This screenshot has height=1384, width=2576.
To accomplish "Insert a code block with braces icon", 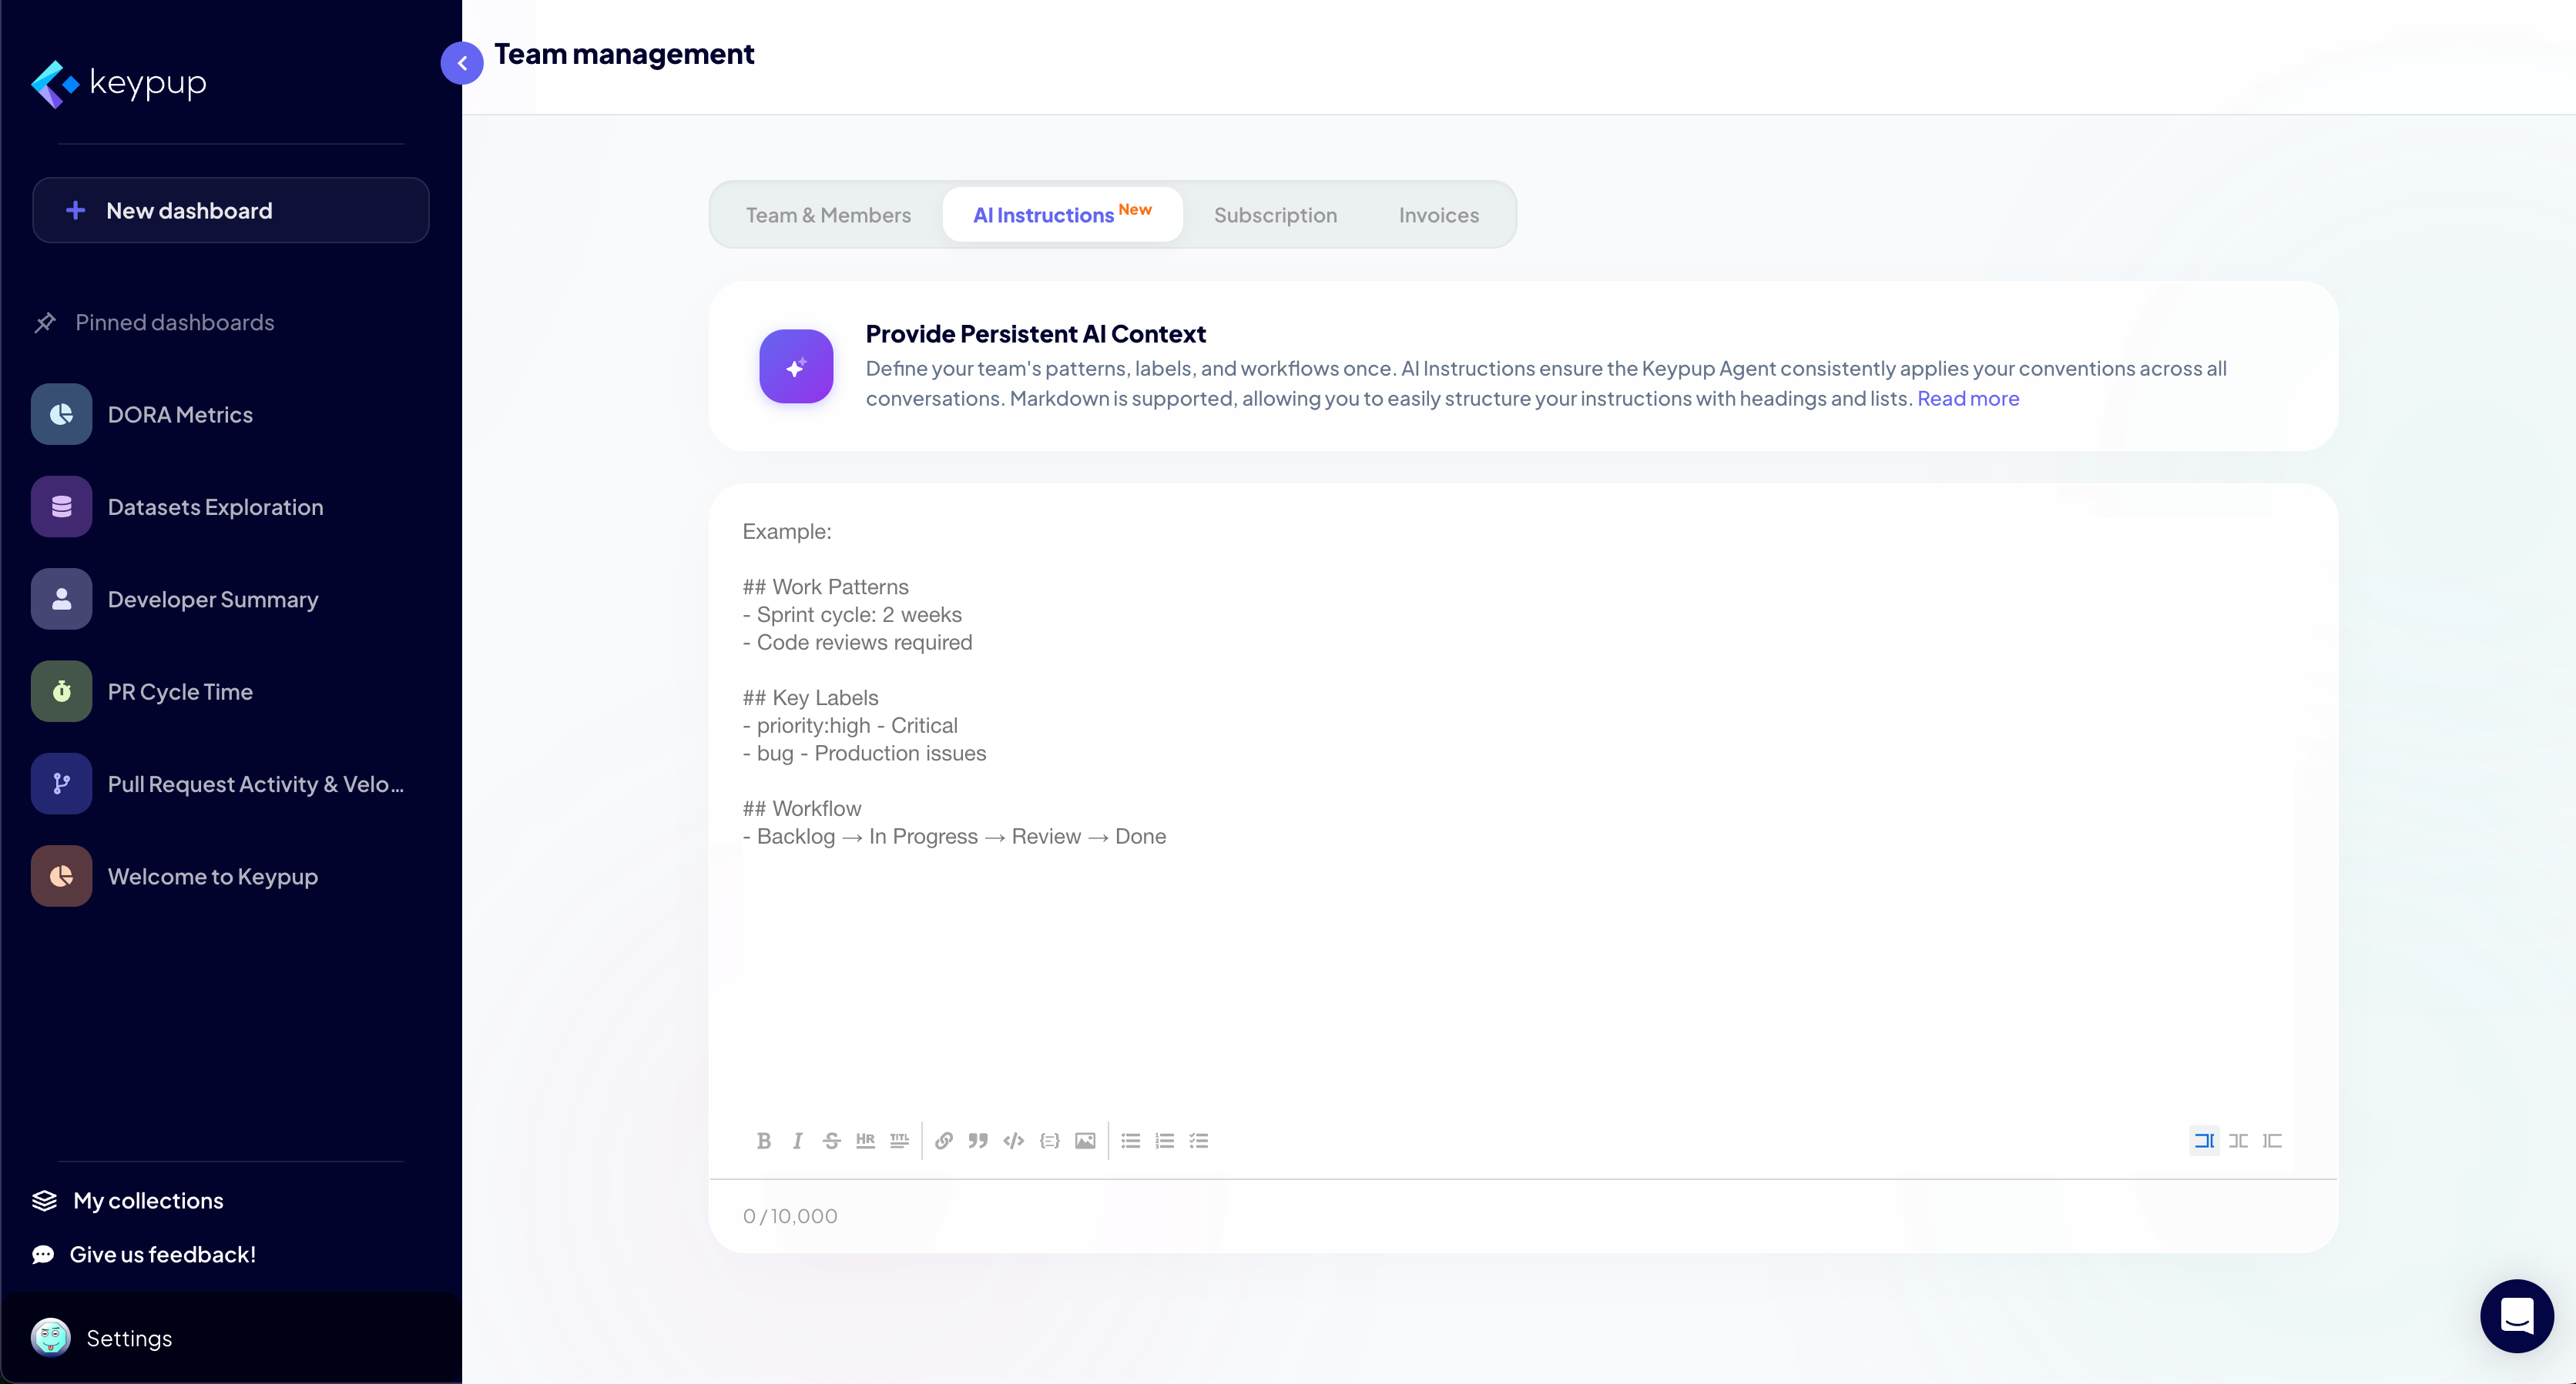I will click(1049, 1140).
